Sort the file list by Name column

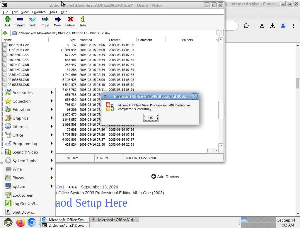click(25, 40)
